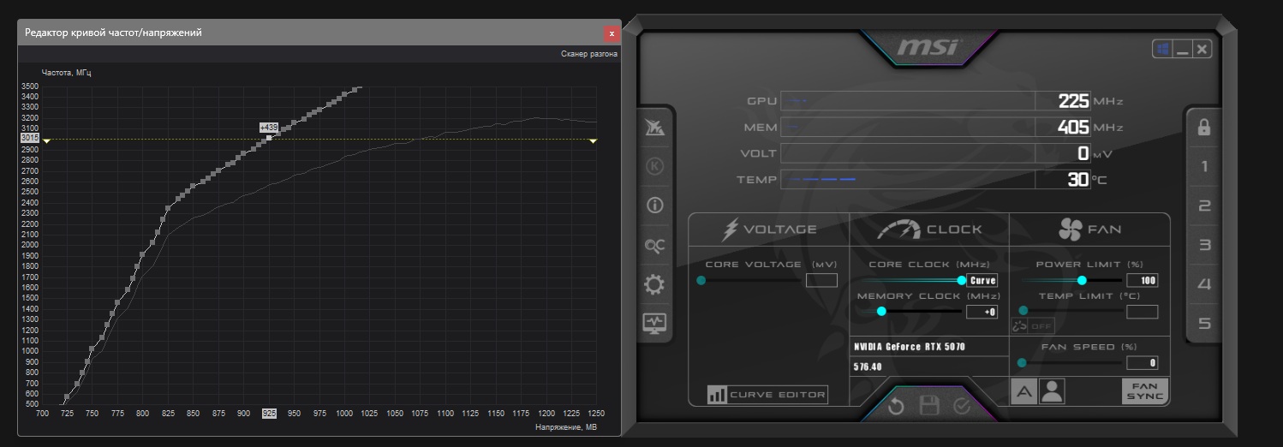Toggle apply-at-Windows-startup icon
Image resolution: width=1283 pixels, height=447 pixels.
click(x=1163, y=49)
